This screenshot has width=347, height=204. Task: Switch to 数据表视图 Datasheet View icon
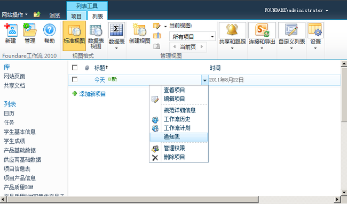pyautogui.click(x=96, y=30)
